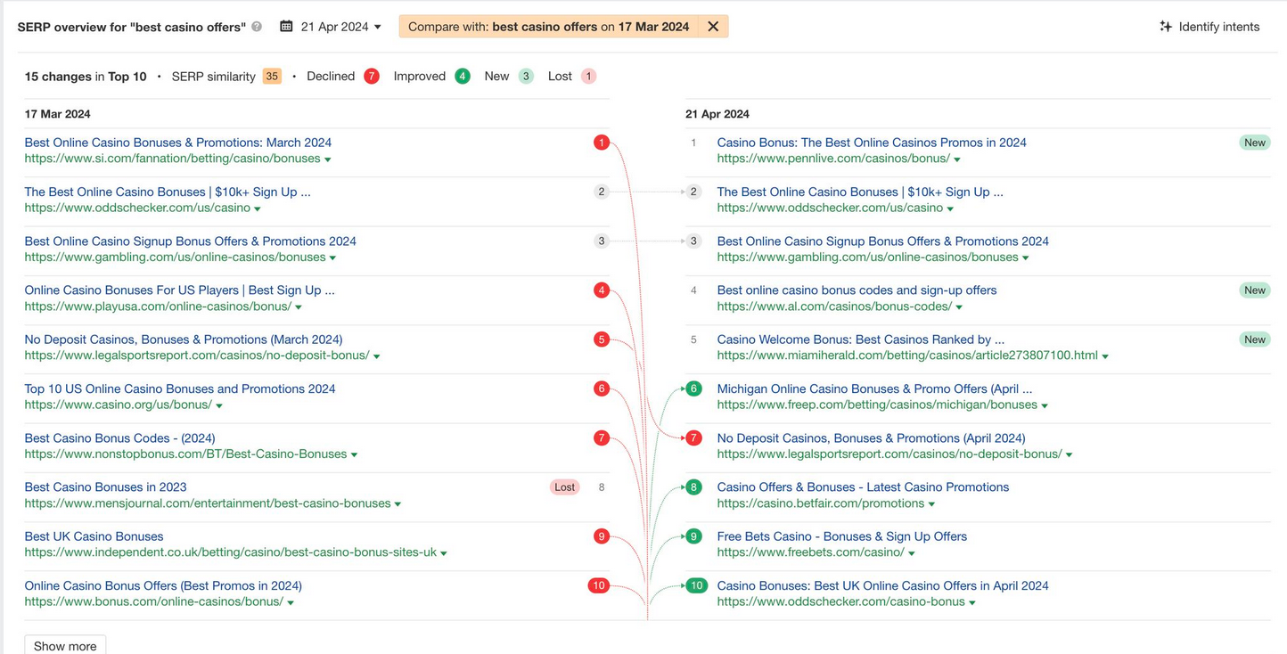
Task: Click the red position 5 marker in 17 Mar column
Action: 602,339
